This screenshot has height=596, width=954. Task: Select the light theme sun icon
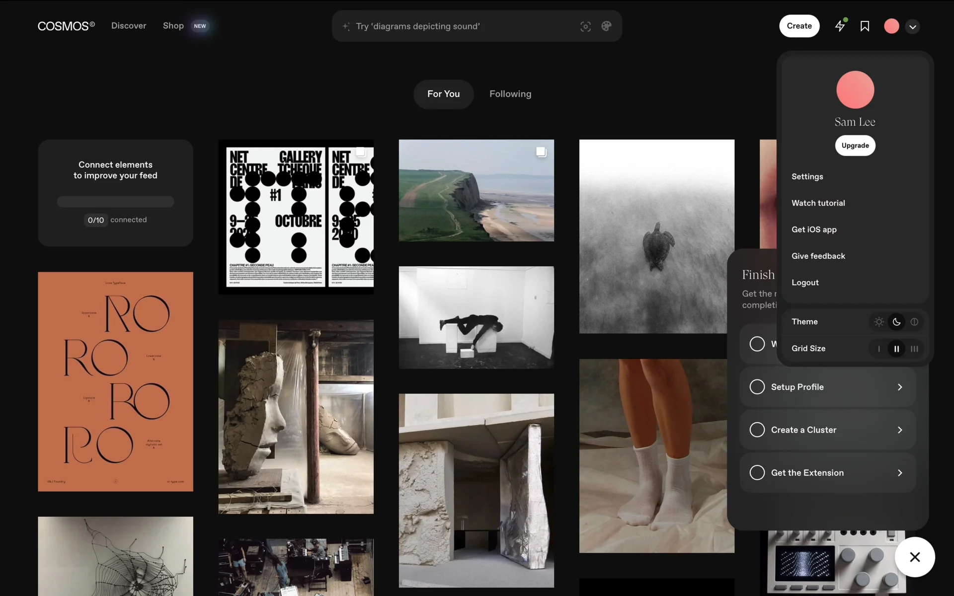pyautogui.click(x=878, y=322)
